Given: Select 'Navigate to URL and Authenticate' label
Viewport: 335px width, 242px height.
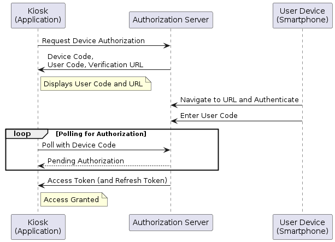Looking at the screenshot, I should pyautogui.click(x=239, y=100).
